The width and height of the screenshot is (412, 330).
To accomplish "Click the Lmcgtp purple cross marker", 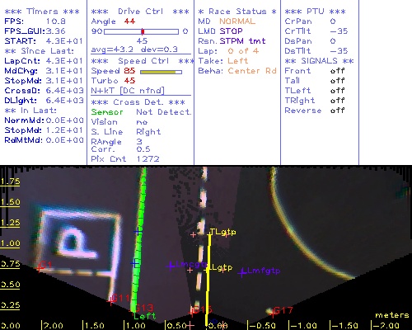I will tap(171, 266).
